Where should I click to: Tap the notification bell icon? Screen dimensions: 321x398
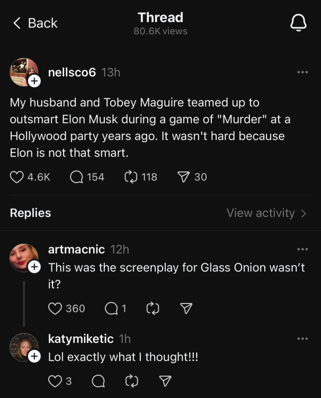coord(298,23)
